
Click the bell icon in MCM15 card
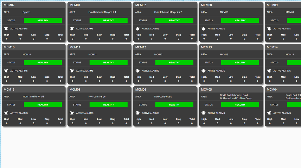(x=6, y=113)
